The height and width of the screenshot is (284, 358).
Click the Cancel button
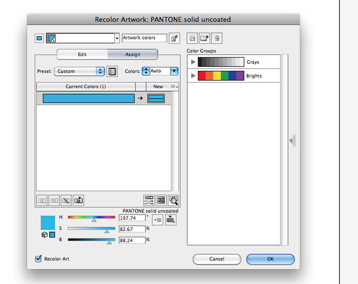tap(216, 259)
